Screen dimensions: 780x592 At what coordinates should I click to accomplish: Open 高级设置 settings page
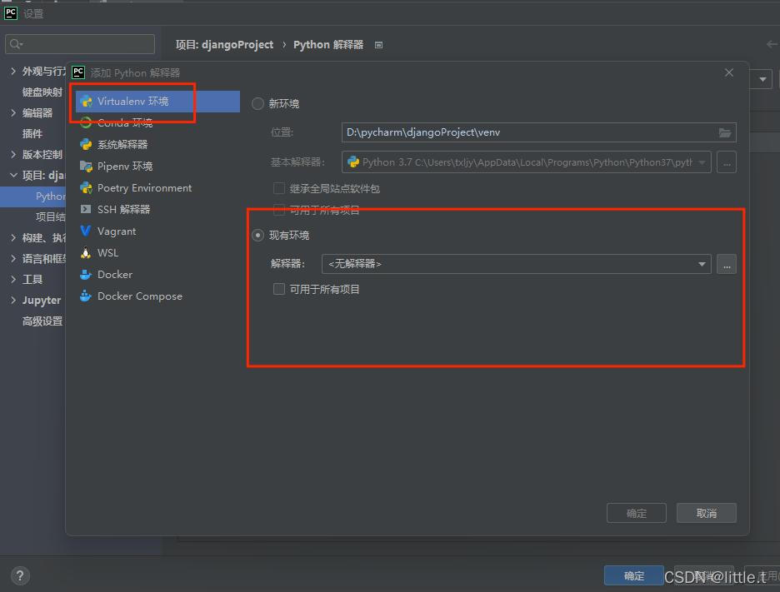(42, 321)
